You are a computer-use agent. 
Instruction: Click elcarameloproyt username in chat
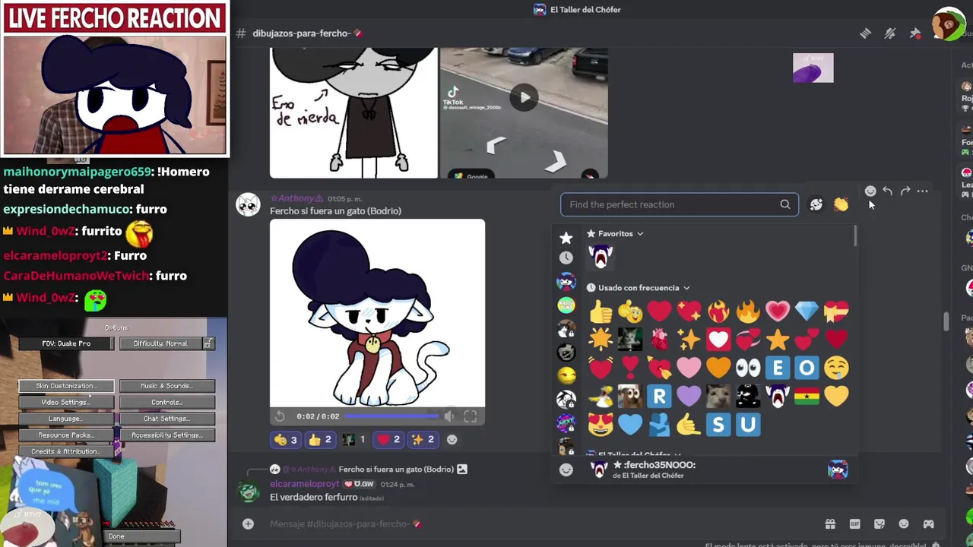tap(304, 484)
